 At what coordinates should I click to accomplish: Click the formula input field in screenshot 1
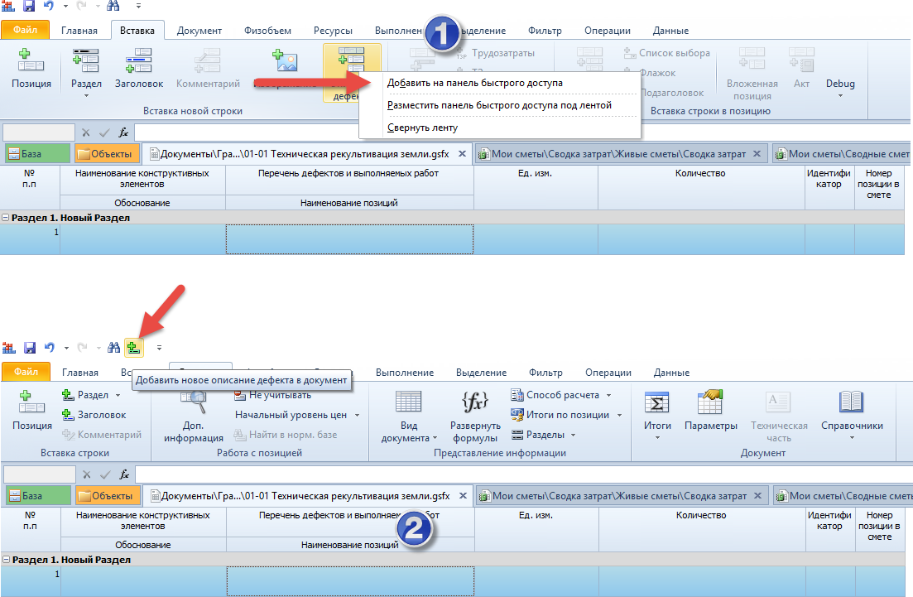click(x=522, y=132)
